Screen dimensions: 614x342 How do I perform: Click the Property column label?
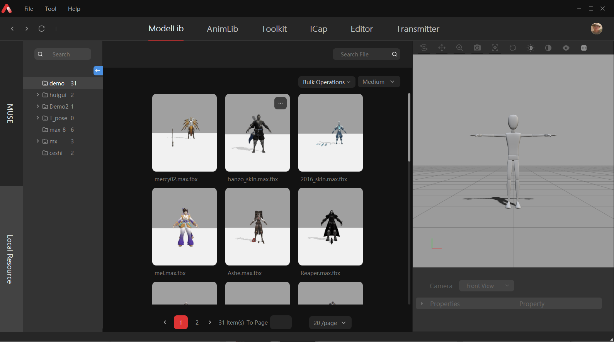click(532, 304)
